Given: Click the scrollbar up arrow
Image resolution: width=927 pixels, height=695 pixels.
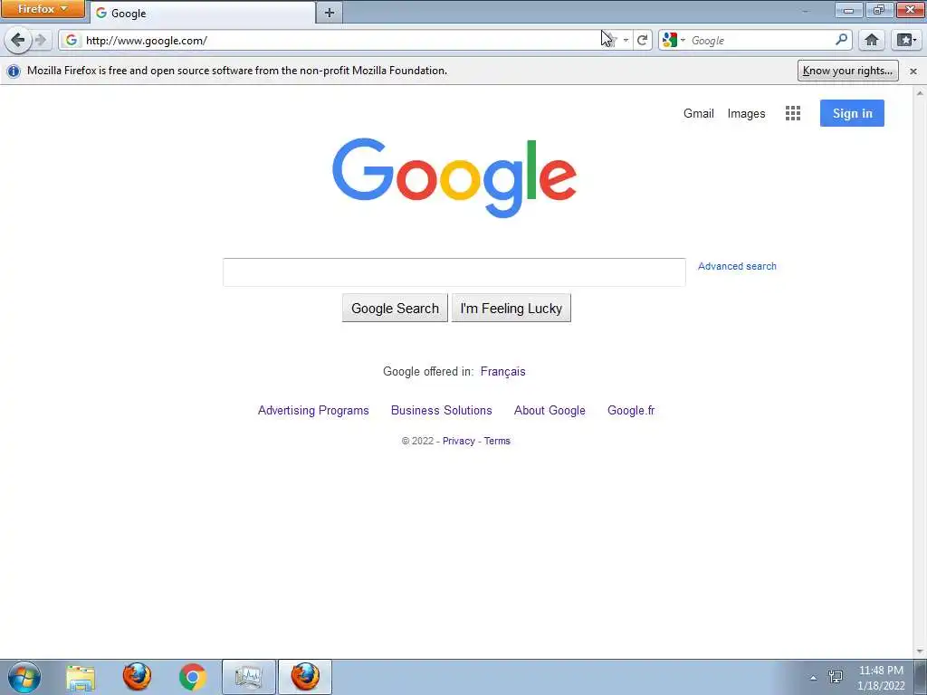Looking at the screenshot, I should [921, 93].
